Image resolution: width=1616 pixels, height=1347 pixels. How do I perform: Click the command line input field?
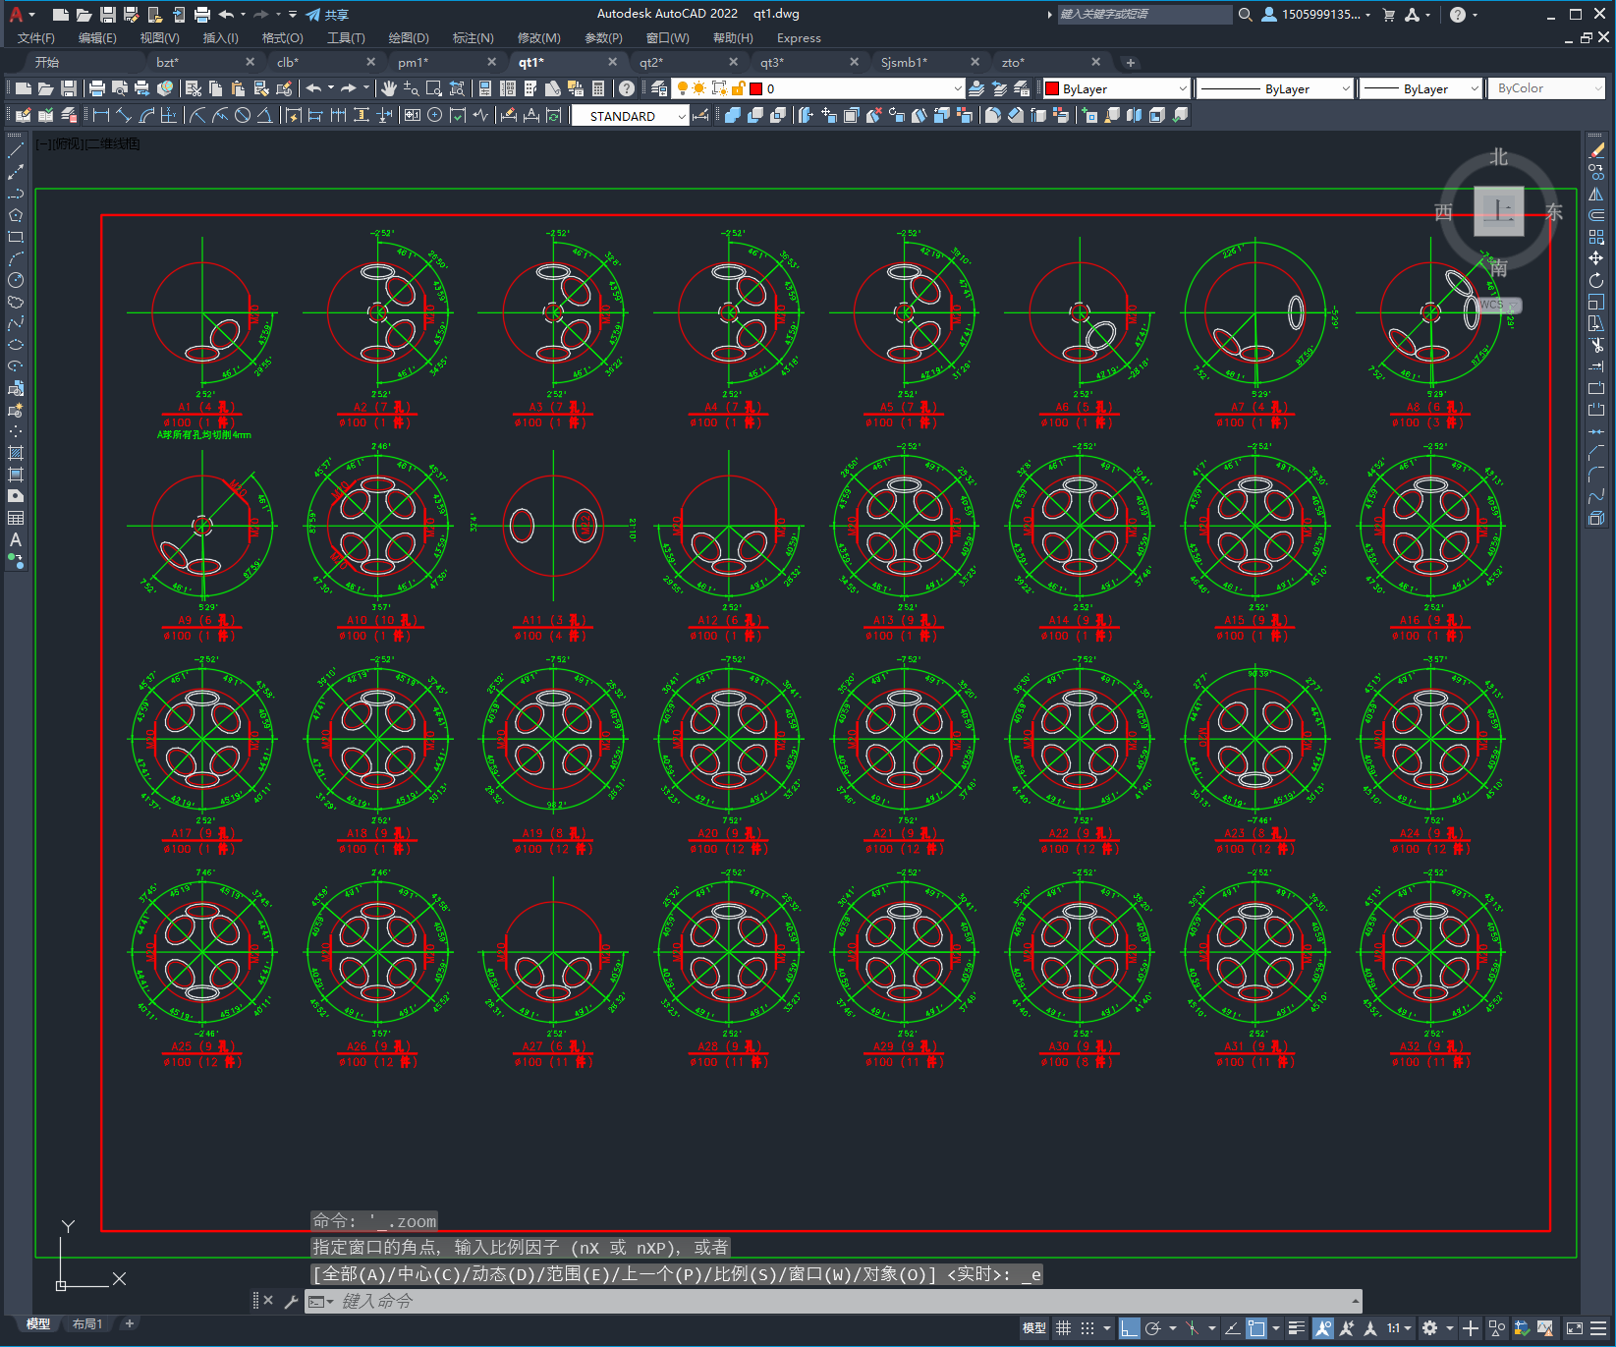pos(834,1302)
